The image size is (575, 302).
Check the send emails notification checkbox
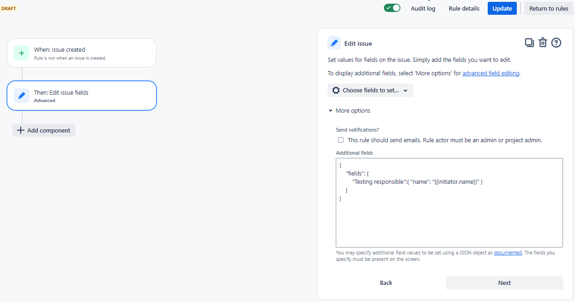(341, 140)
